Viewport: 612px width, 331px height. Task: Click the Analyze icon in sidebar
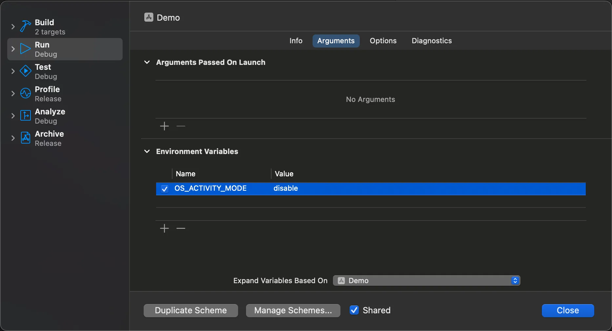(x=26, y=116)
